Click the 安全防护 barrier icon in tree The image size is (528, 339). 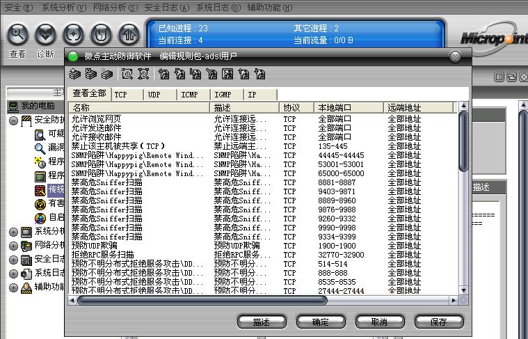(x=26, y=120)
